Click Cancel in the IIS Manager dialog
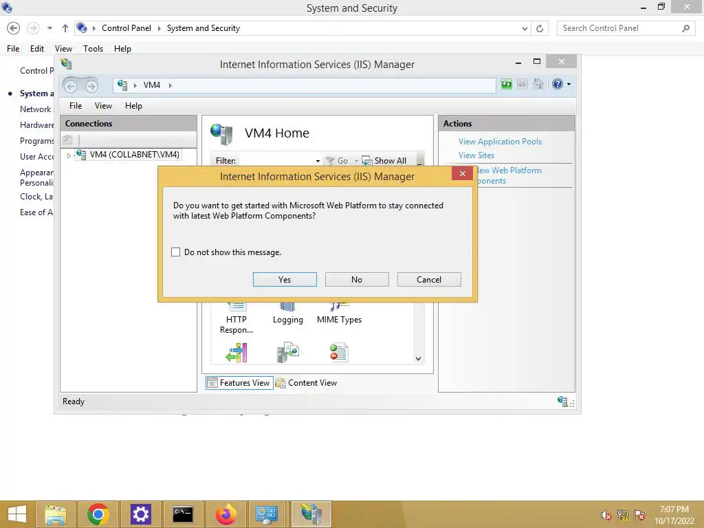 point(429,279)
